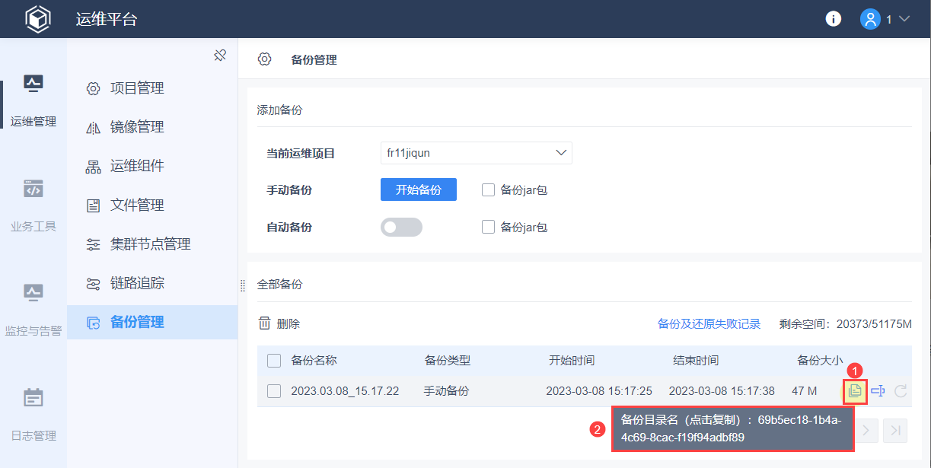Click the 47 M backup size cell

pos(804,391)
